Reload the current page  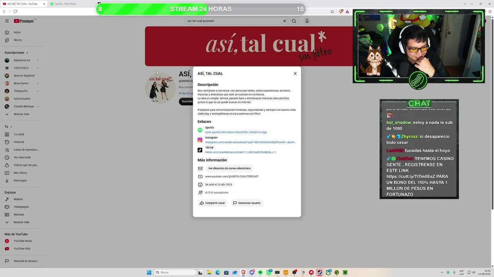point(15,12)
